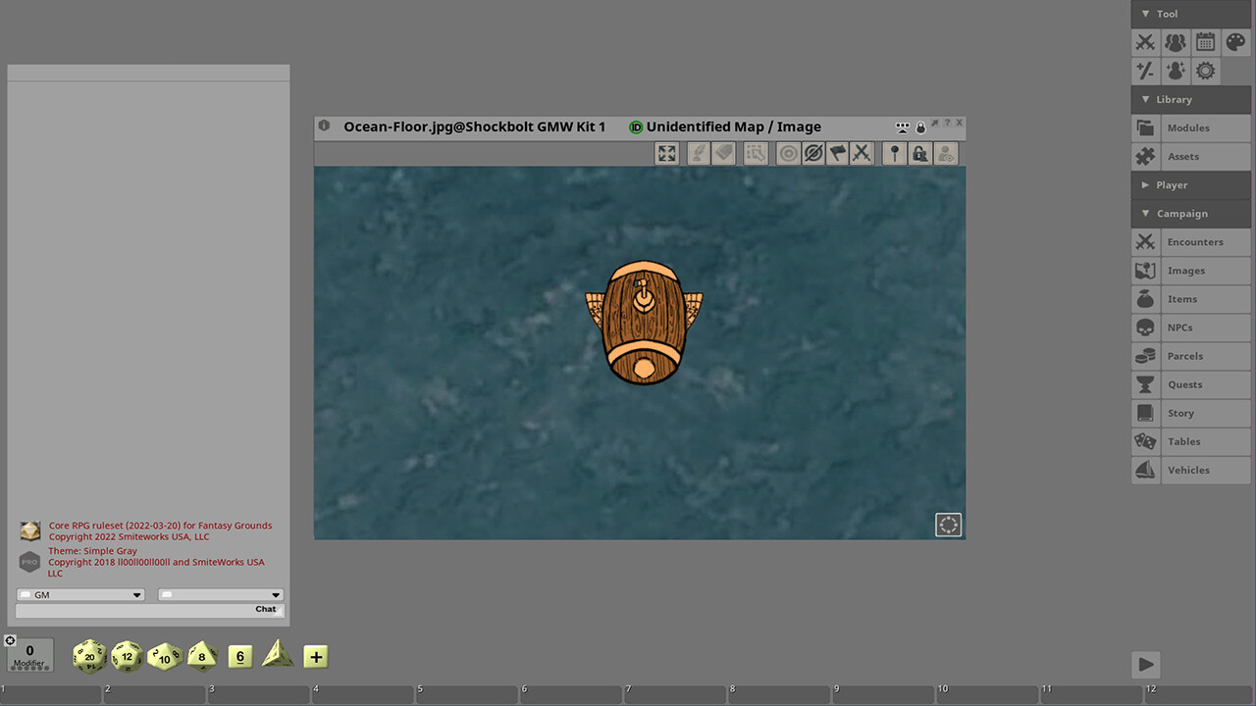Image resolution: width=1256 pixels, height=706 pixels.
Task: Open the Modules library entry
Action: pyautogui.click(x=1188, y=127)
